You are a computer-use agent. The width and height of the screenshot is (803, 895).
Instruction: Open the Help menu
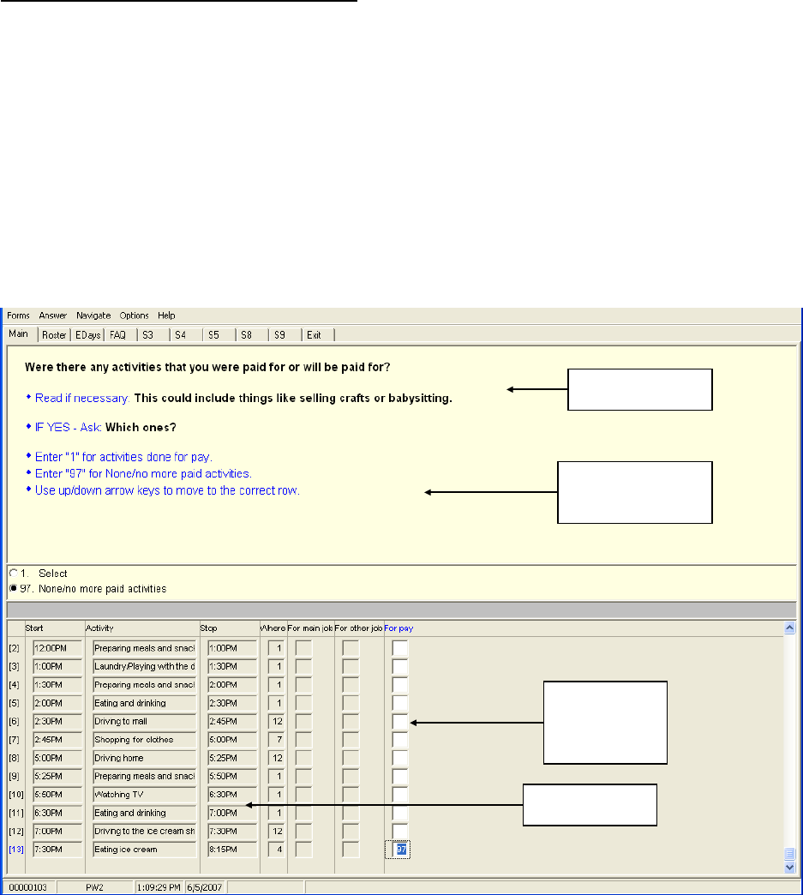click(166, 315)
